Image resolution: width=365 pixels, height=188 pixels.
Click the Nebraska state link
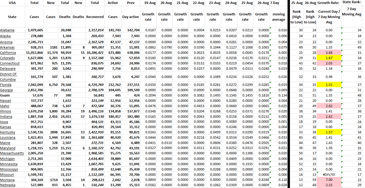coord(8,185)
